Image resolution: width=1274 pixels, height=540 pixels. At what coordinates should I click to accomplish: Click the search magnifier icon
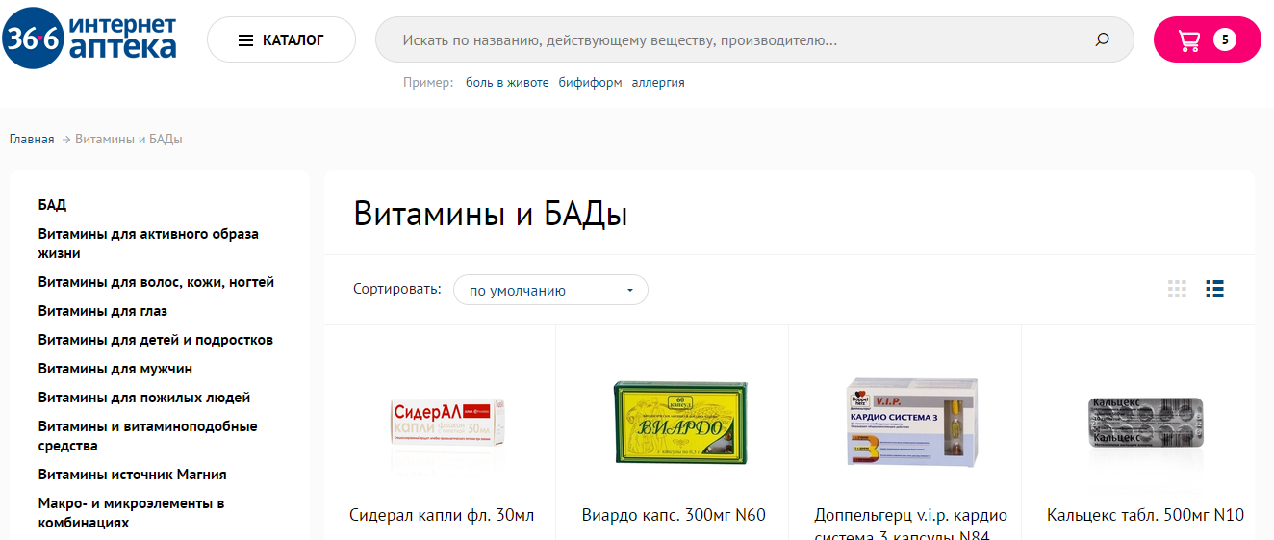point(1102,39)
